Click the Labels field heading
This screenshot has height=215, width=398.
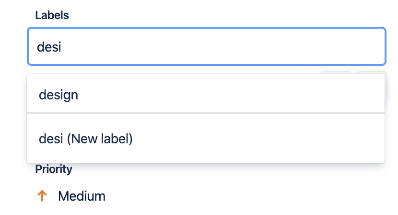click(52, 15)
